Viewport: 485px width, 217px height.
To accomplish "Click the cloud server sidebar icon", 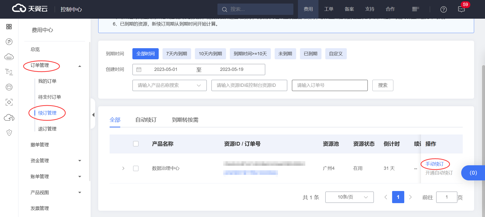I will tap(9, 57).
